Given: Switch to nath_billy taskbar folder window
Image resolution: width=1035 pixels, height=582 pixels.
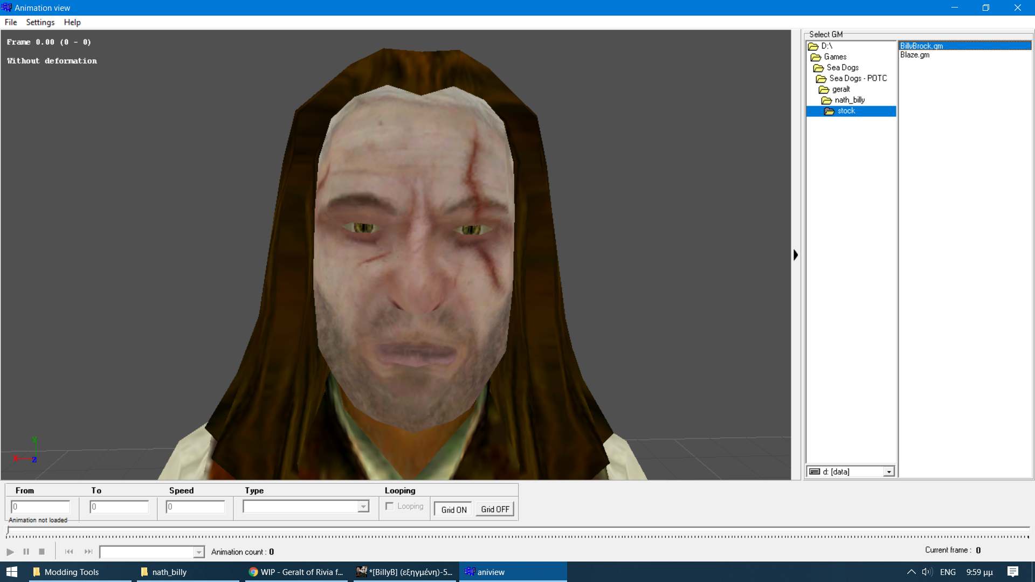Looking at the screenshot, I should tap(188, 572).
